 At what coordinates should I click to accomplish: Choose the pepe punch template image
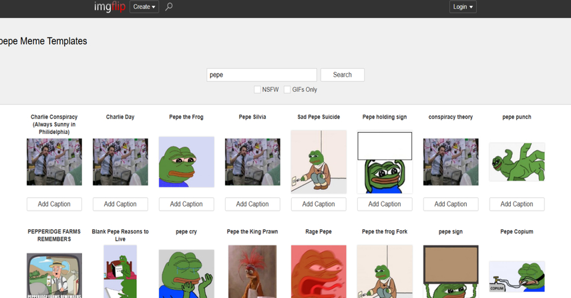coord(517,162)
